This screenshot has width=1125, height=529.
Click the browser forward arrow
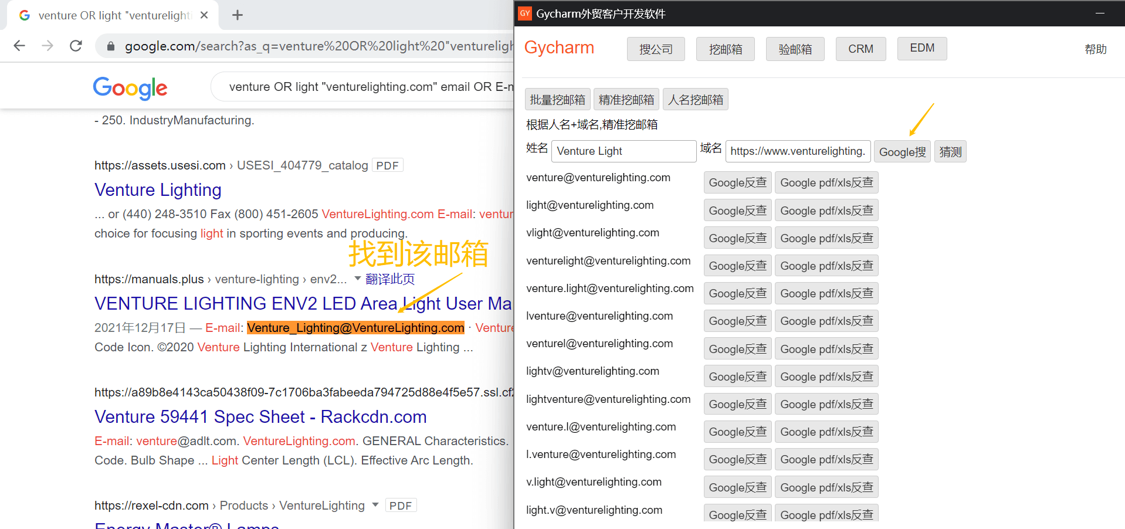pyautogui.click(x=48, y=46)
